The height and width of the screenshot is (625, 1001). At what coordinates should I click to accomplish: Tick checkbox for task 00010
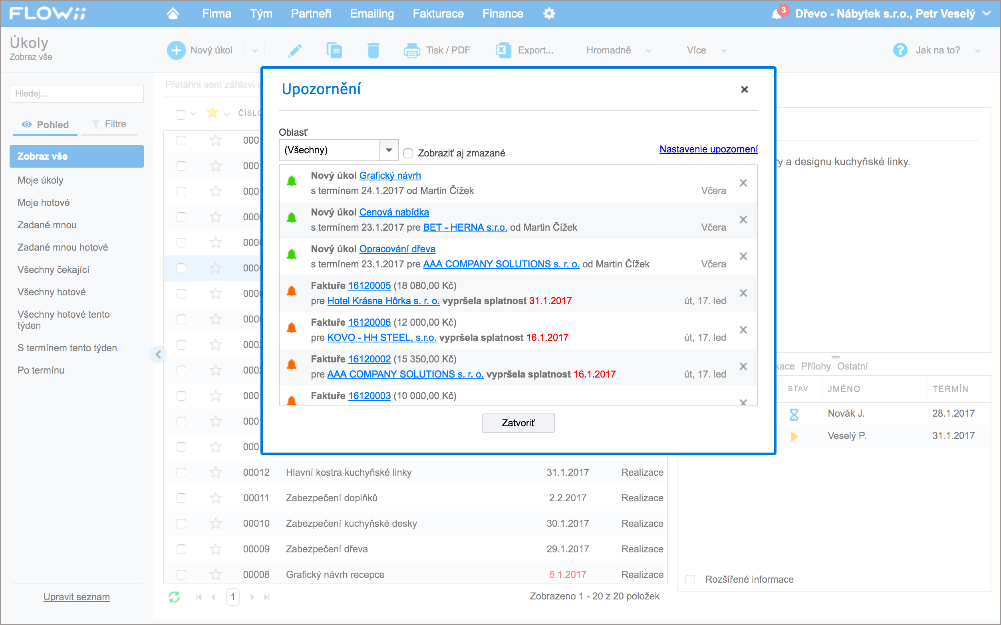(181, 524)
